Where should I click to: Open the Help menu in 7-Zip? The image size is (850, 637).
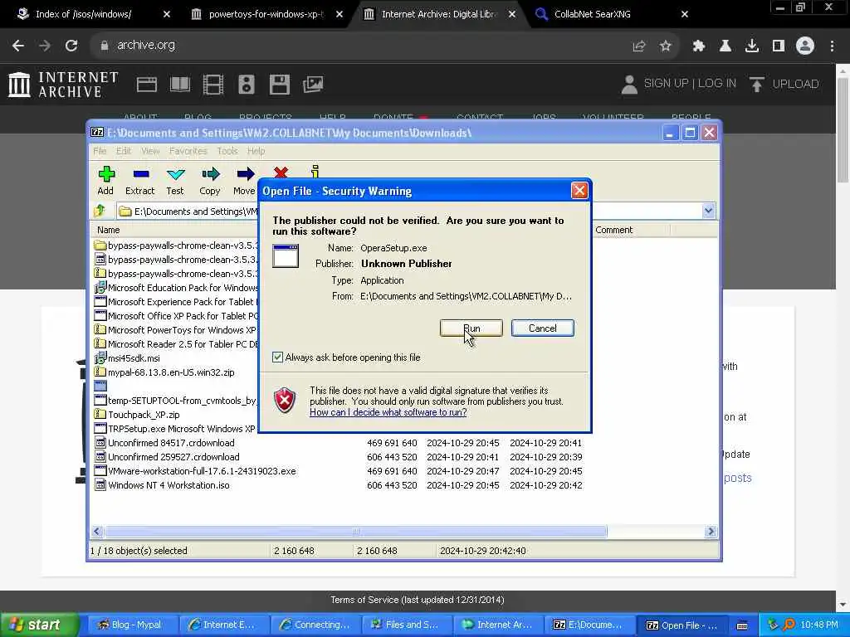pyautogui.click(x=256, y=151)
